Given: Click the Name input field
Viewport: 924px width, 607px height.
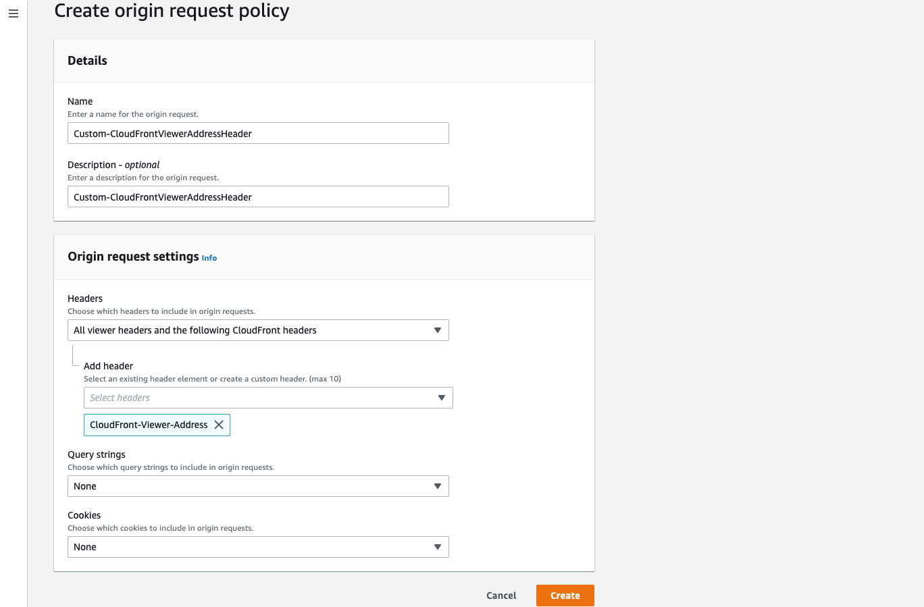Looking at the screenshot, I should (x=258, y=133).
